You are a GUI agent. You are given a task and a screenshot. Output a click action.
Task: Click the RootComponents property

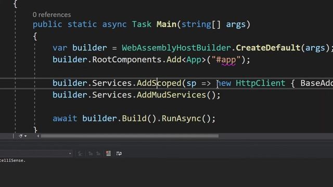tap(127, 60)
